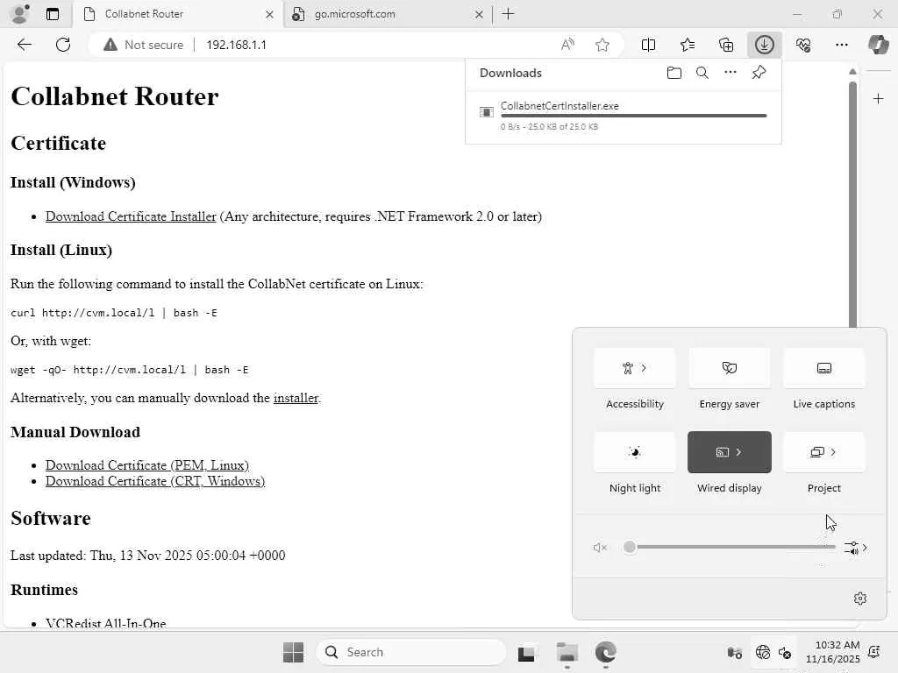Click CollabnetCertInstaller.exe file name
The width and height of the screenshot is (898, 673).
pos(559,106)
